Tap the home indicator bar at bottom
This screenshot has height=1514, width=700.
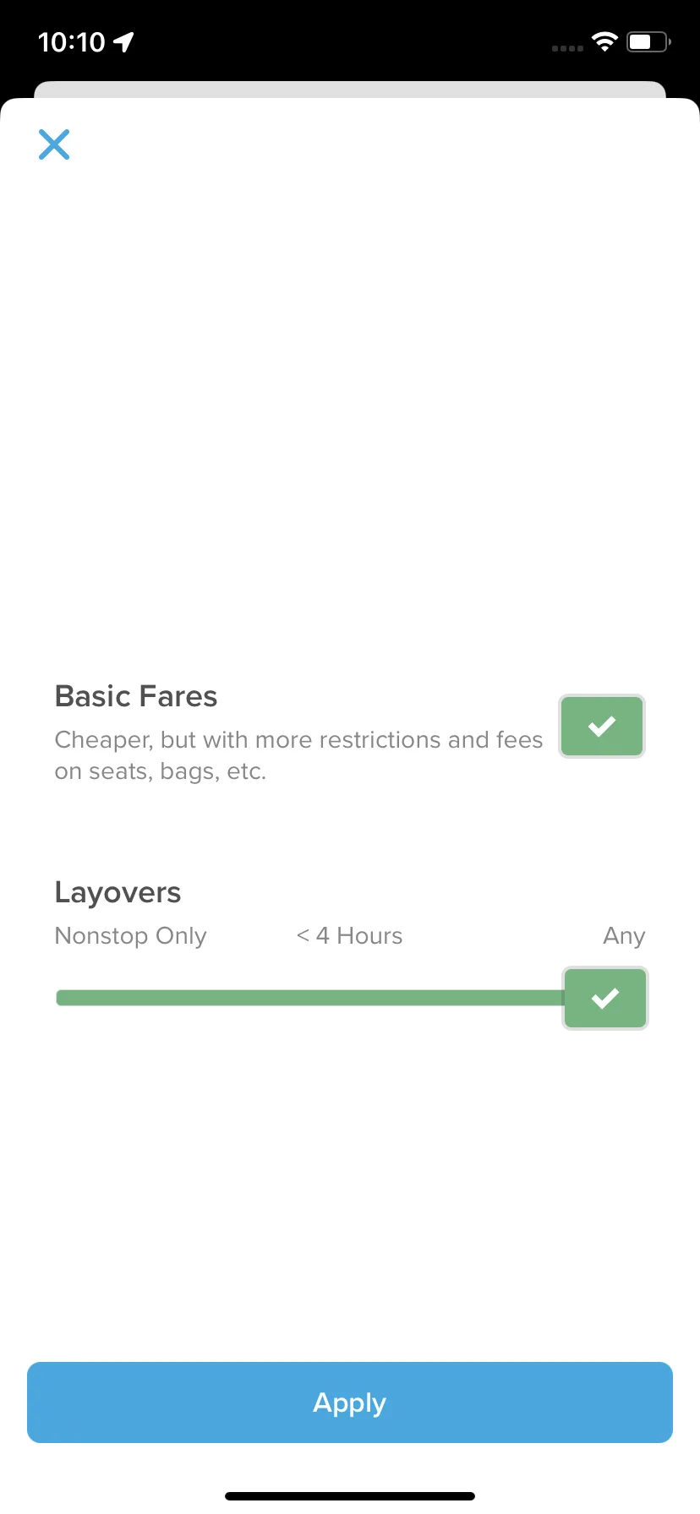click(x=350, y=1496)
